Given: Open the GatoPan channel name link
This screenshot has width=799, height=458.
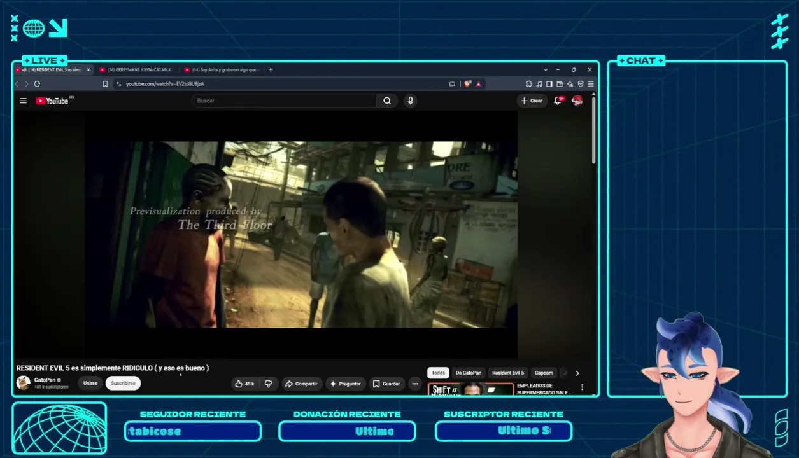Looking at the screenshot, I should 45,380.
